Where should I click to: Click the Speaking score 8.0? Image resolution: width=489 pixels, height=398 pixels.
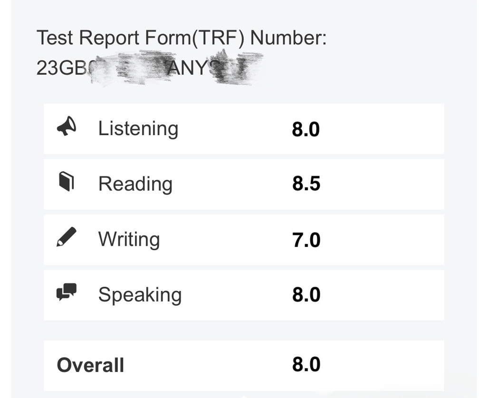306,295
